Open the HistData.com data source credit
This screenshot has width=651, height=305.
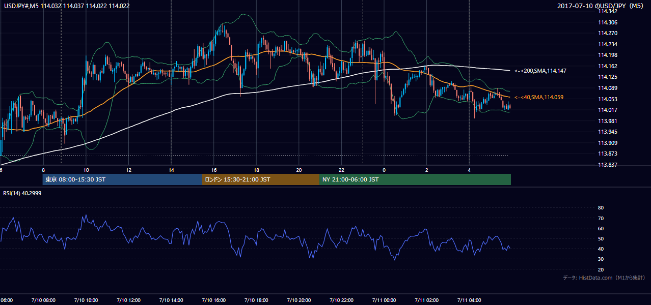[x=604, y=278]
